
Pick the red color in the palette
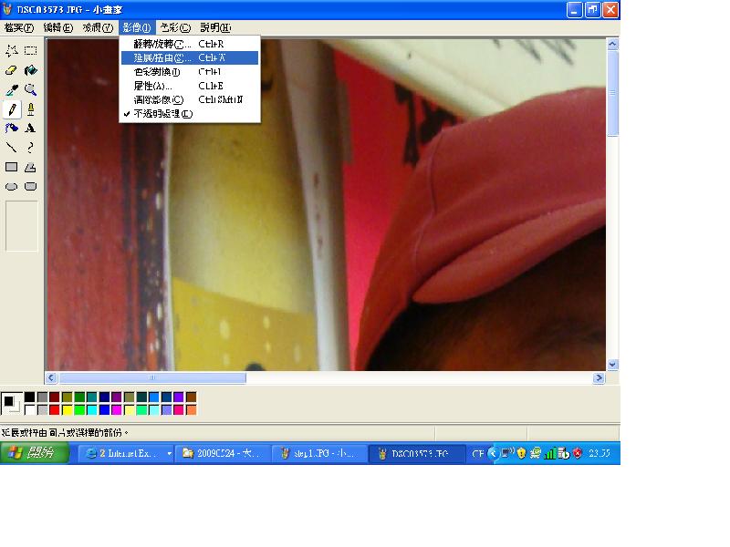(x=55, y=410)
